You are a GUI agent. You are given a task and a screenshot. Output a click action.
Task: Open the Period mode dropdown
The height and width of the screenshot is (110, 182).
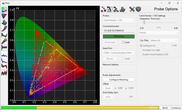pyautogui.click(x=159, y=33)
